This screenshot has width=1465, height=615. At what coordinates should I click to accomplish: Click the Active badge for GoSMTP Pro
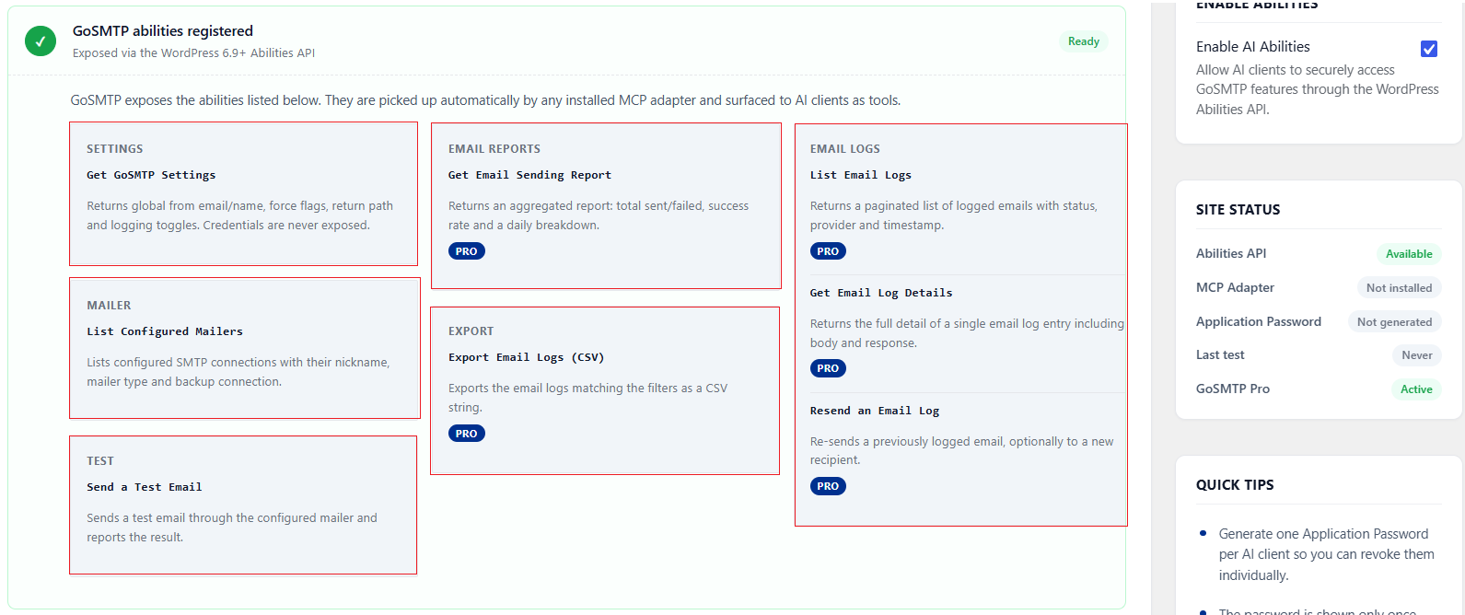click(1416, 389)
